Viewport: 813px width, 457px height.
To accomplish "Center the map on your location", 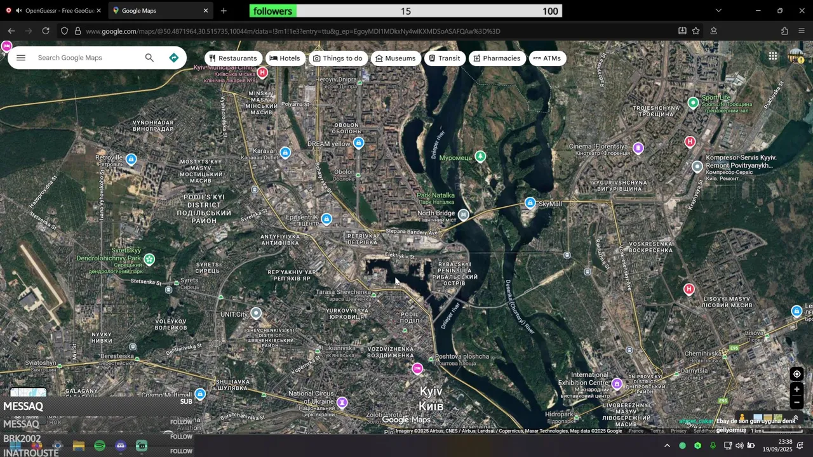I will (796, 374).
